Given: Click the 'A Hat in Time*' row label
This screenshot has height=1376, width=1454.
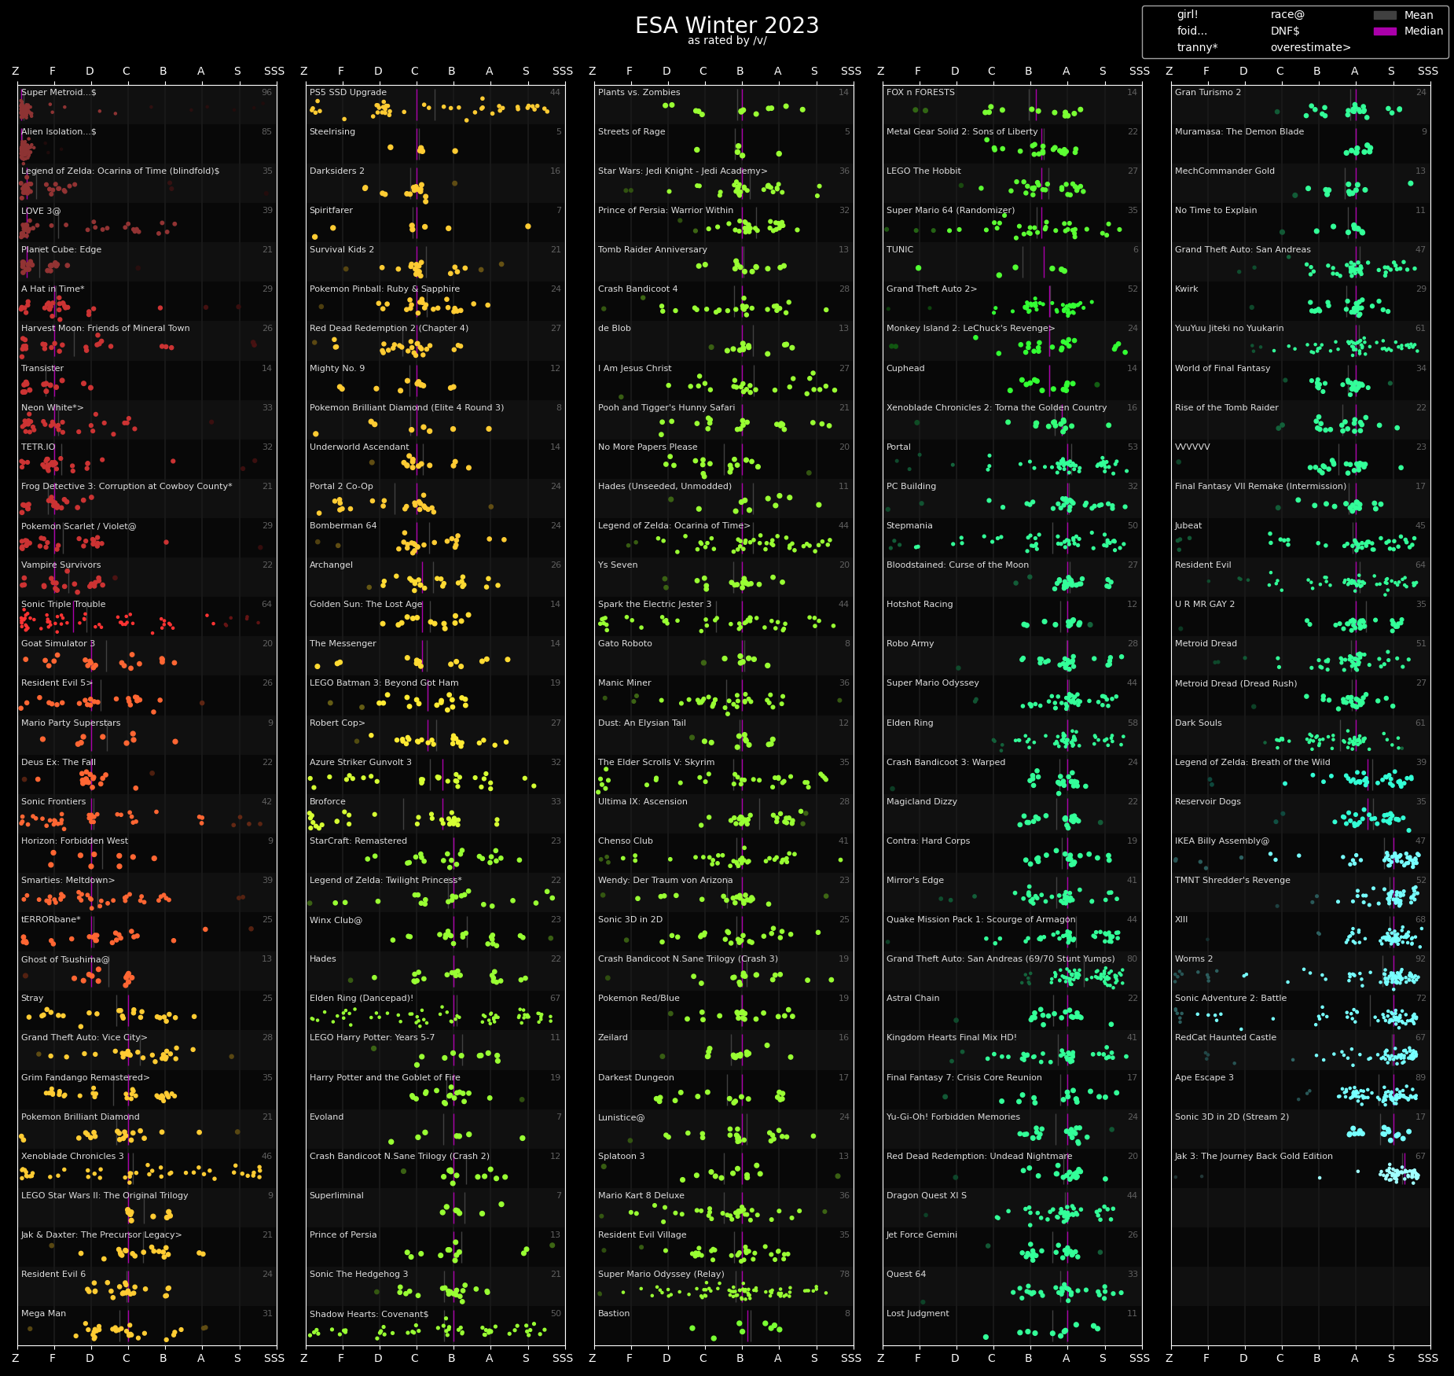Looking at the screenshot, I should (x=53, y=289).
